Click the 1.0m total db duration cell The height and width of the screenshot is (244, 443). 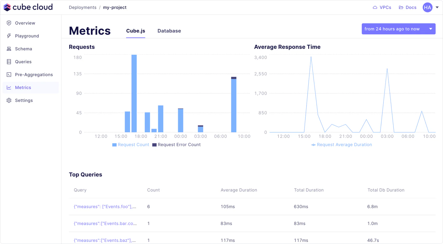pyautogui.click(x=372, y=224)
